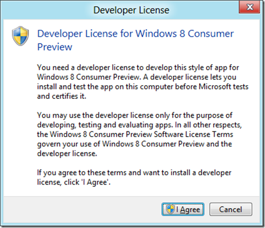
Task: Click the paragraph starting 'You may use the developer license'
Action: [x=139, y=134]
